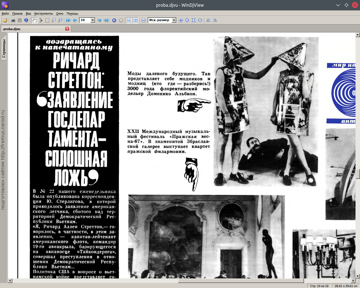Screen dimensions: 360x288
Task: Open the Правка menu
Action: point(17,13)
